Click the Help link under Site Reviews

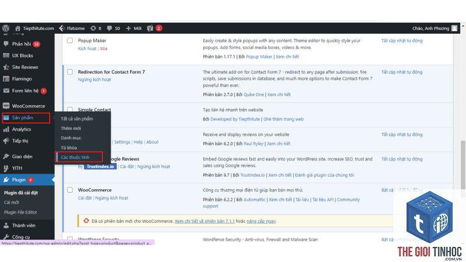pos(138,142)
